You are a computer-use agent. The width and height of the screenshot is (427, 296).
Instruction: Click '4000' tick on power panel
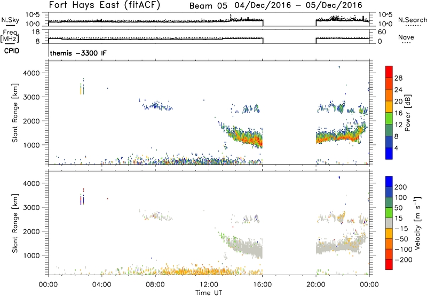click(x=33, y=73)
